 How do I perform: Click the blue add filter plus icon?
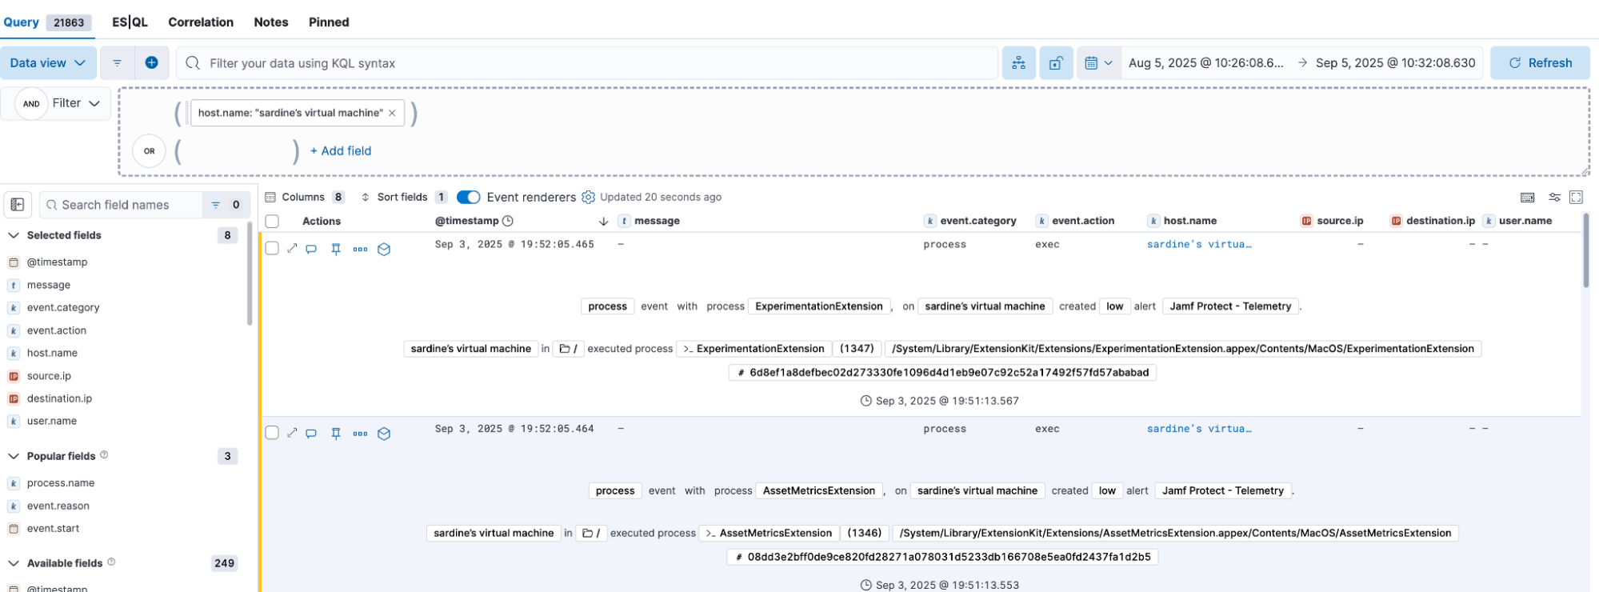click(151, 62)
